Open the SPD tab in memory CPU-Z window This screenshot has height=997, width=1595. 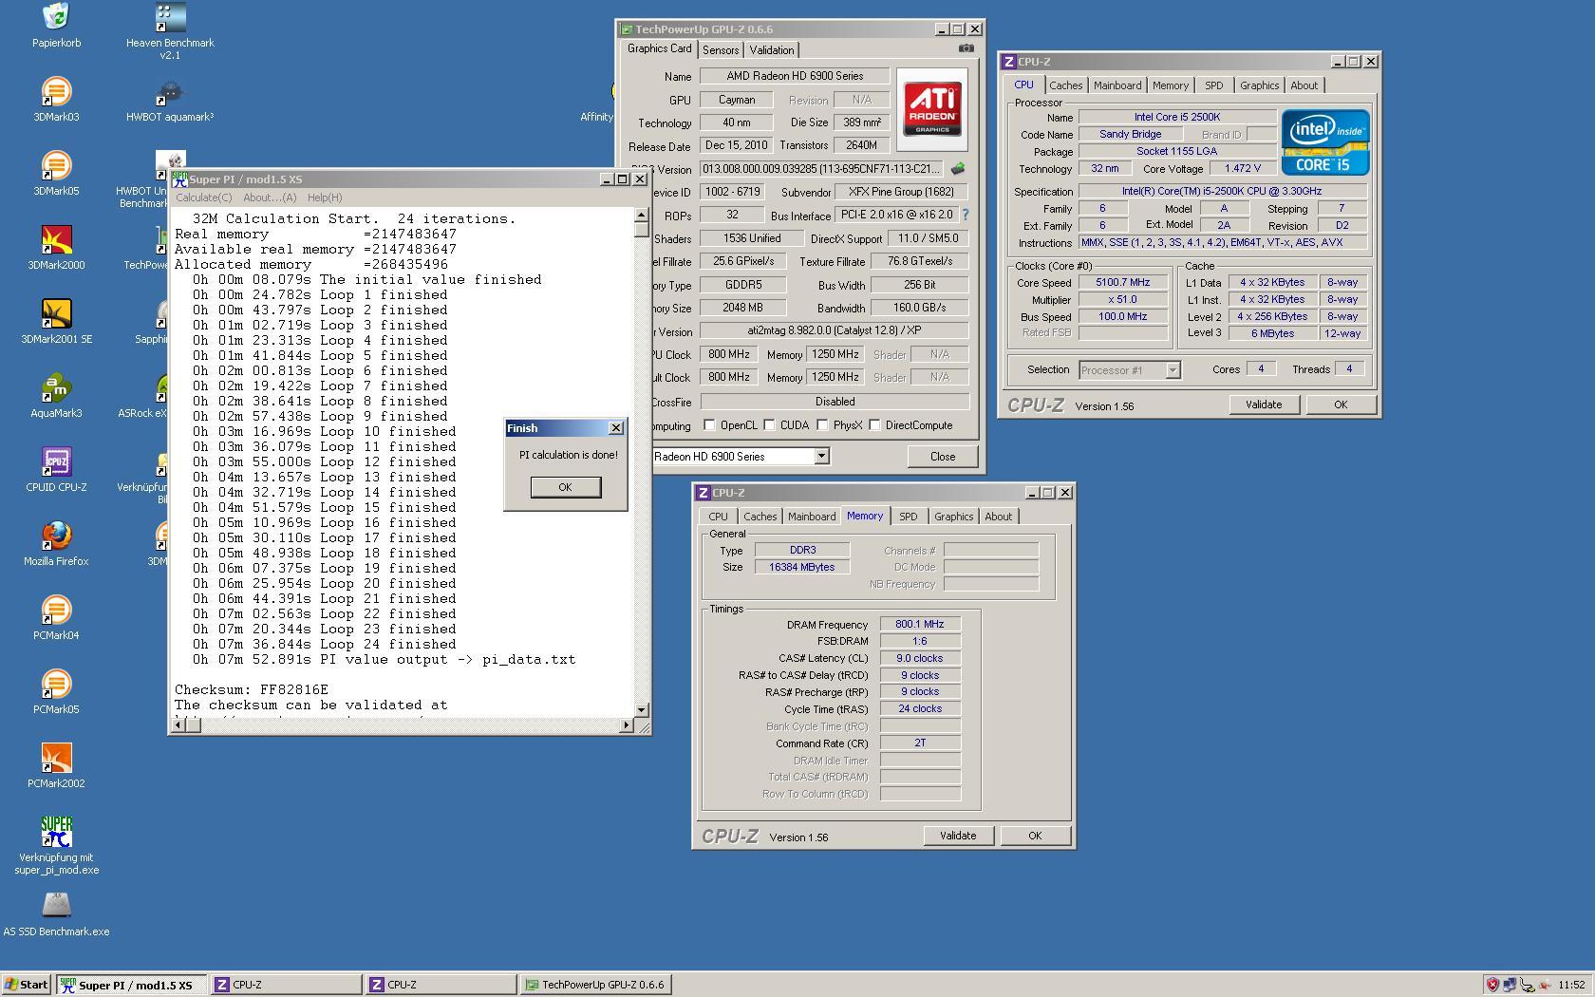click(908, 517)
